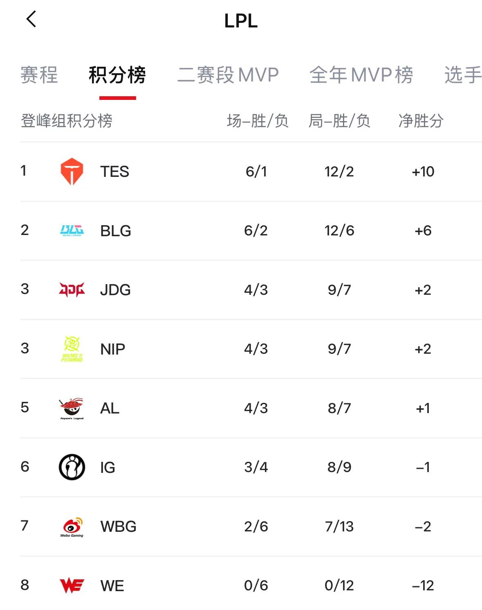This screenshot has height=610, width=482.
Task: Open the BLG team name link
Action: (x=116, y=231)
